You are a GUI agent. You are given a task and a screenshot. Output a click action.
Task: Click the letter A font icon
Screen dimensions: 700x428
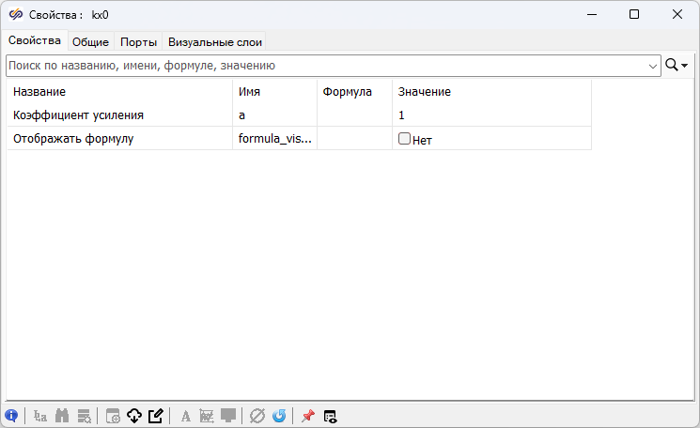click(185, 416)
